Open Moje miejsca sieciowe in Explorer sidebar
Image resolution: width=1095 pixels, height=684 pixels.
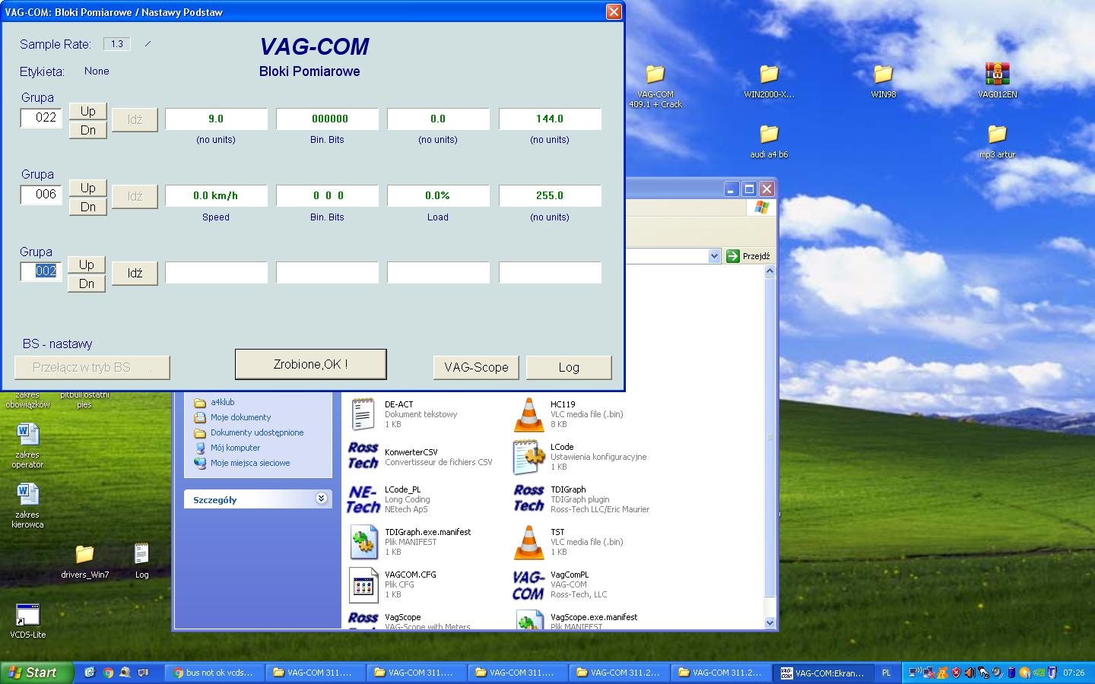point(250,463)
